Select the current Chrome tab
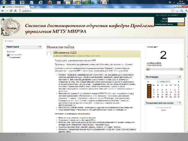 (x=15, y=7)
